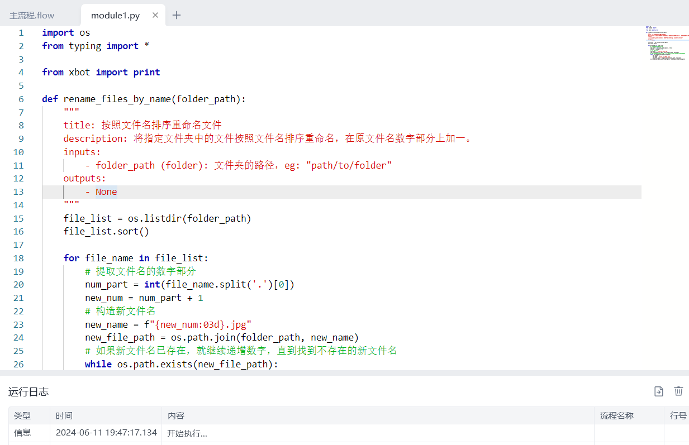Click the 'for file_name in file_list:' line
Screen dimensions: 689x445
tap(136, 258)
